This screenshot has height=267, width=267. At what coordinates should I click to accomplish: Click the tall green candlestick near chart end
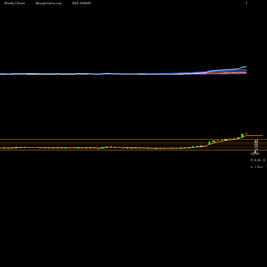(242, 136)
